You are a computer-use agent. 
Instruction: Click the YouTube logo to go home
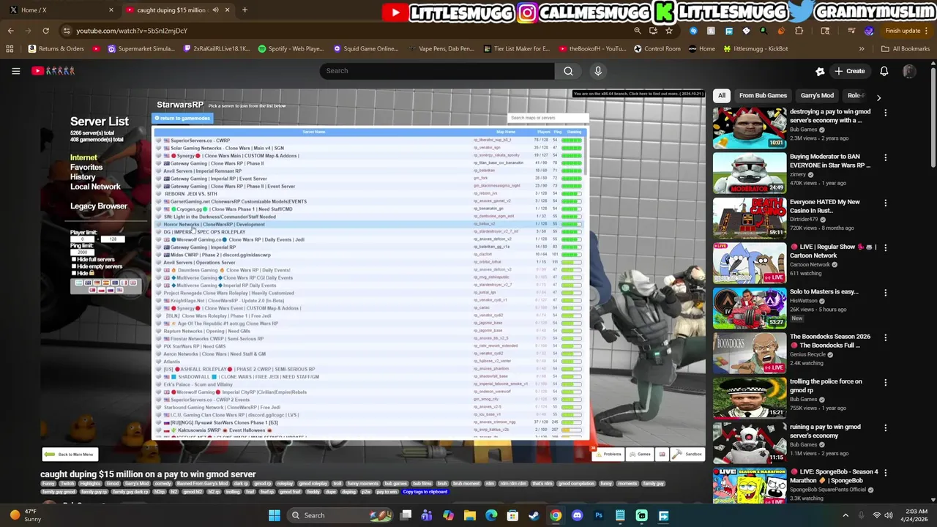pos(53,71)
